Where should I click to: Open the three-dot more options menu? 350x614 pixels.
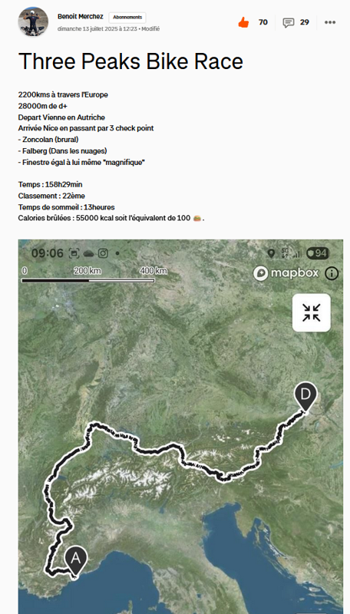330,22
